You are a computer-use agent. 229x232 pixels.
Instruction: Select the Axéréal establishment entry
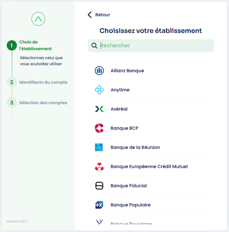[119, 109]
